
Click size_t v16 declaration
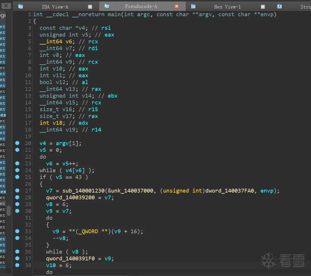coord(57,109)
